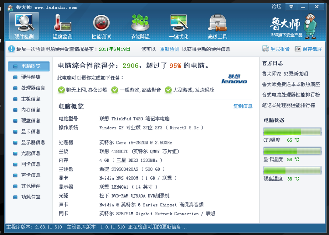
Task: Click the 硬盘温度 temperature bar
Action: tap(292, 170)
